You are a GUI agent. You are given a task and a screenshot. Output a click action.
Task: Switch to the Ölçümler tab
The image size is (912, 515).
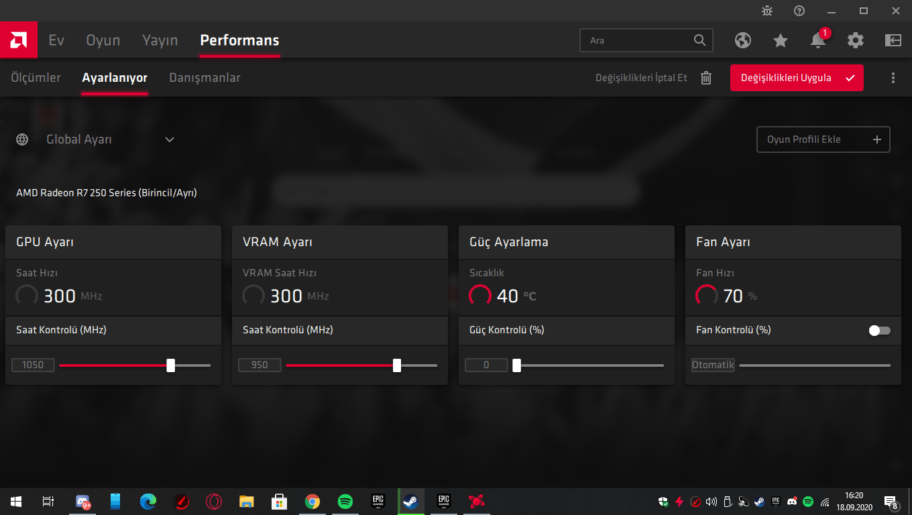36,78
